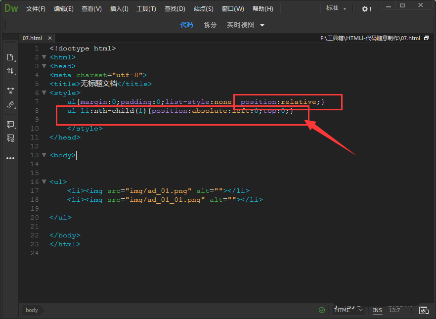Click the Format Source Code icon
This screenshot has width=436, height=319.
(10, 104)
